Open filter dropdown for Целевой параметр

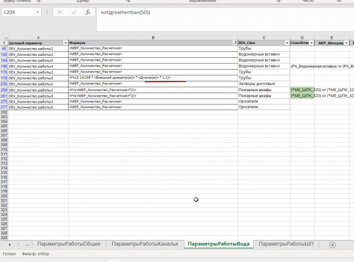pyautogui.click(x=66, y=43)
